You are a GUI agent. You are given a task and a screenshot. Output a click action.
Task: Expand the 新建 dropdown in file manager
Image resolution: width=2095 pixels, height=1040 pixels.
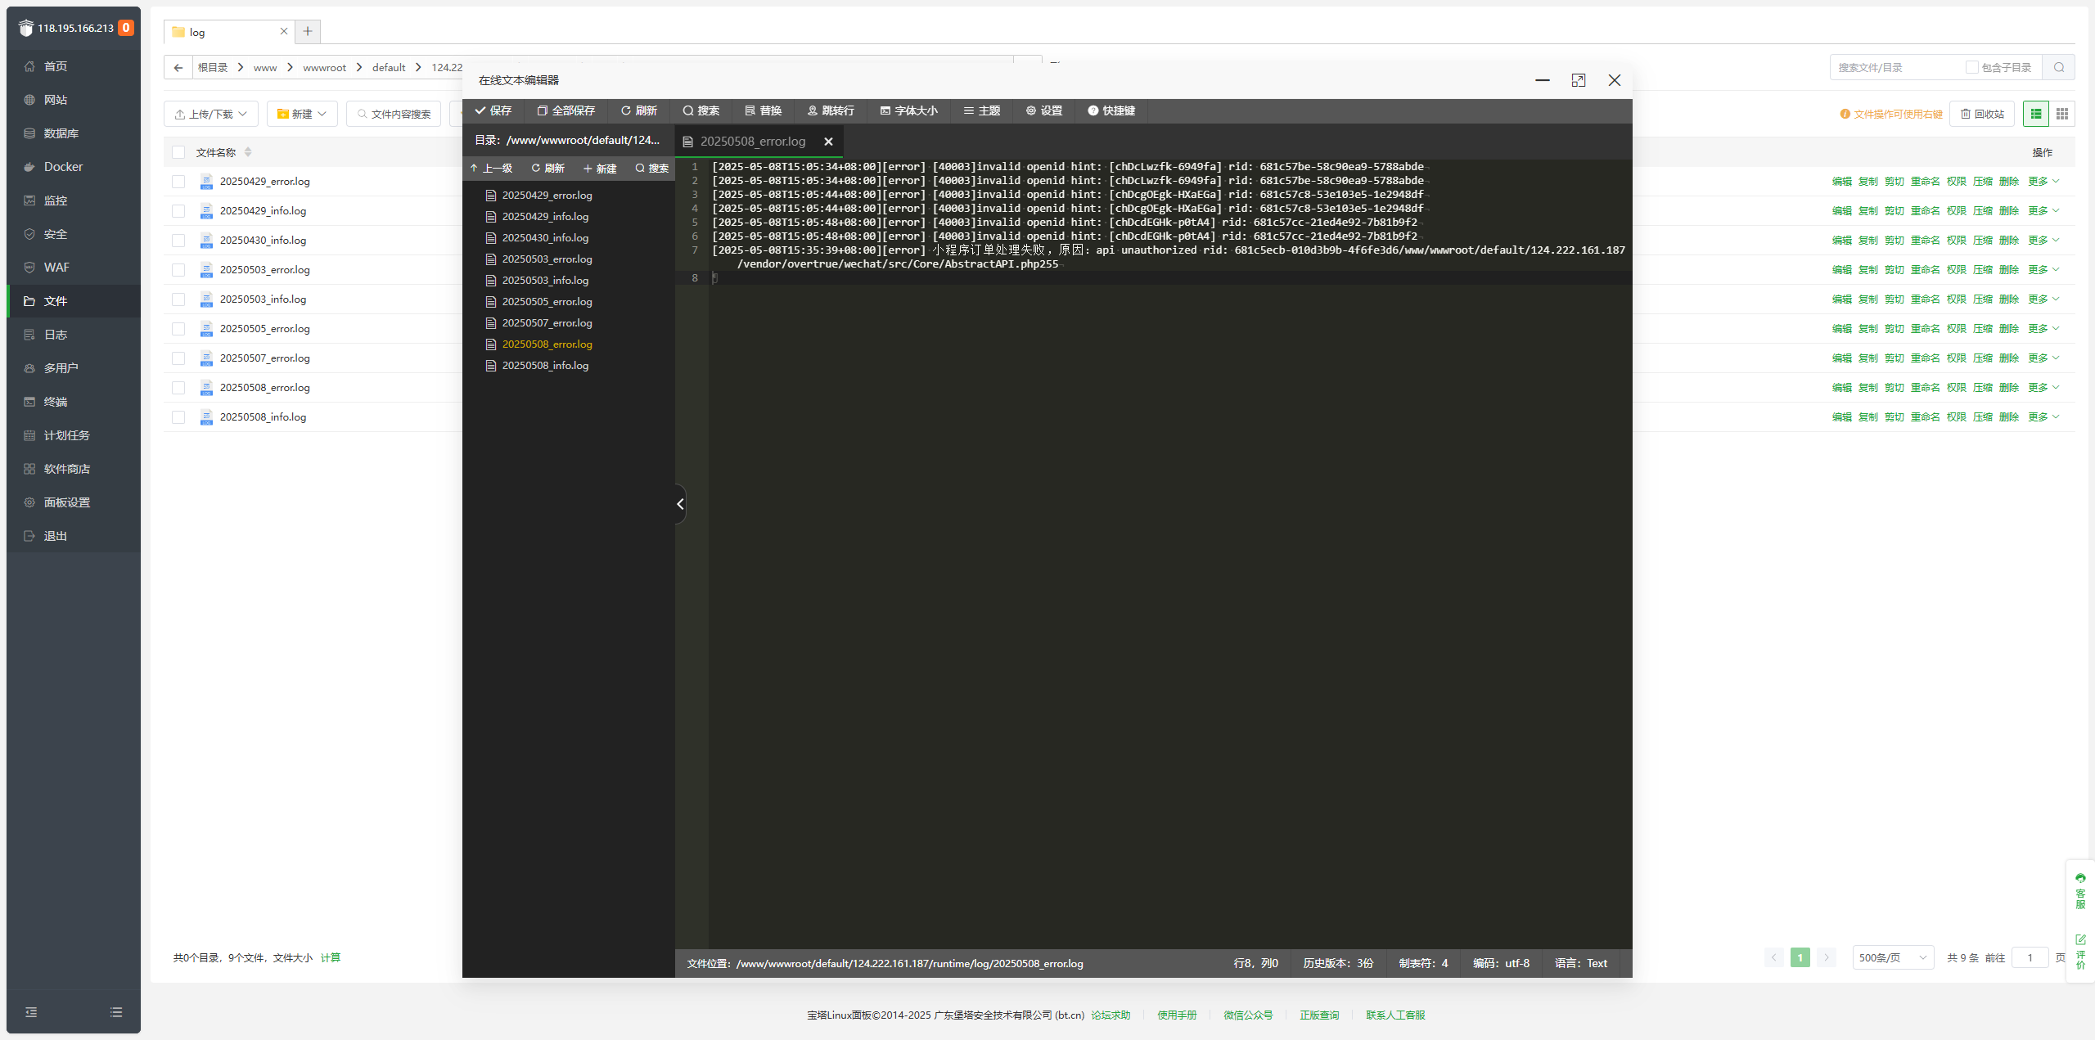[302, 114]
